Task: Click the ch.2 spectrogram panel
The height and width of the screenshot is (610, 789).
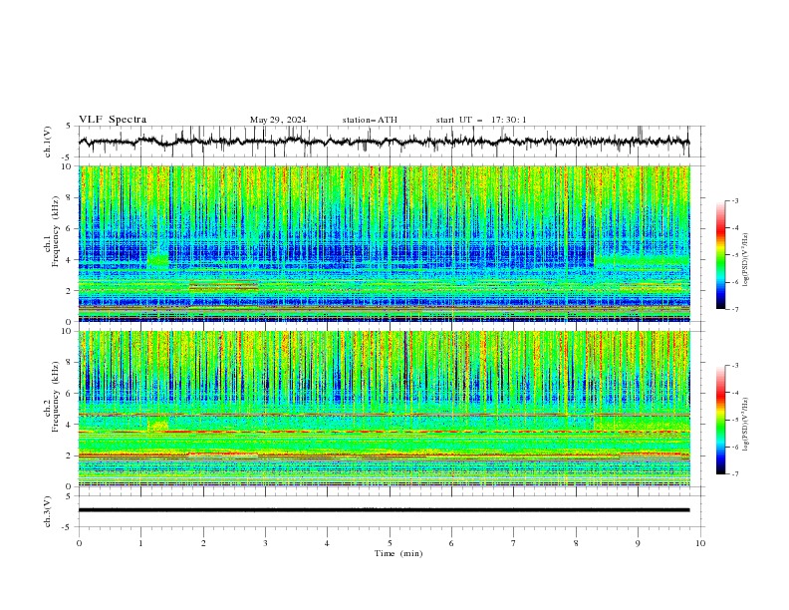Action: coord(385,409)
